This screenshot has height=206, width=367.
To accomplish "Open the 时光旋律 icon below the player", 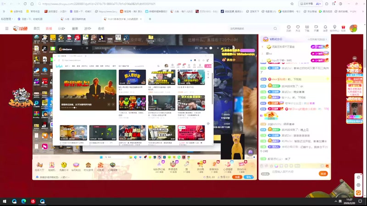I will pyautogui.click(x=88, y=167).
